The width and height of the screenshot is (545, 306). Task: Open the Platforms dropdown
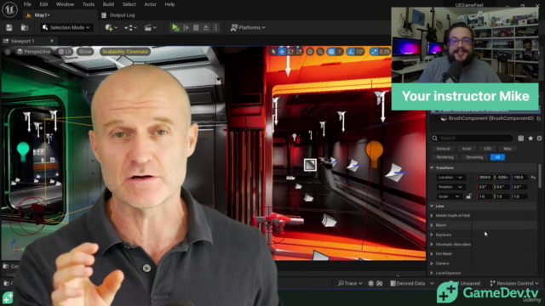(248, 27)
